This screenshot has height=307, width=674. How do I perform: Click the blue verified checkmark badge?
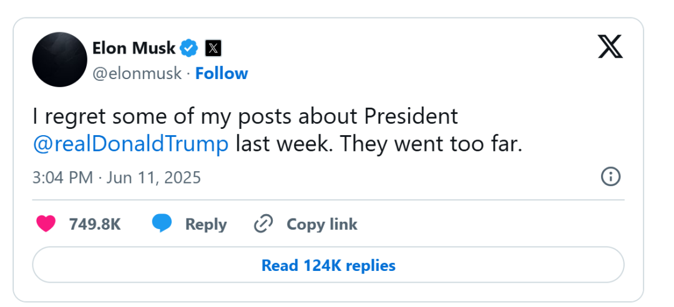click(x=189, y=47)
